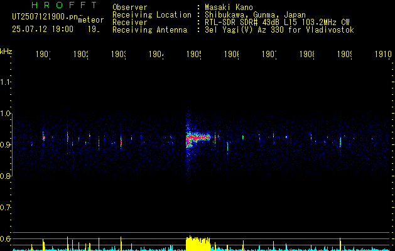Viewport: 395px width, 251px height.
Task: Click the kHz axis unit label
Action: (6, 51)
